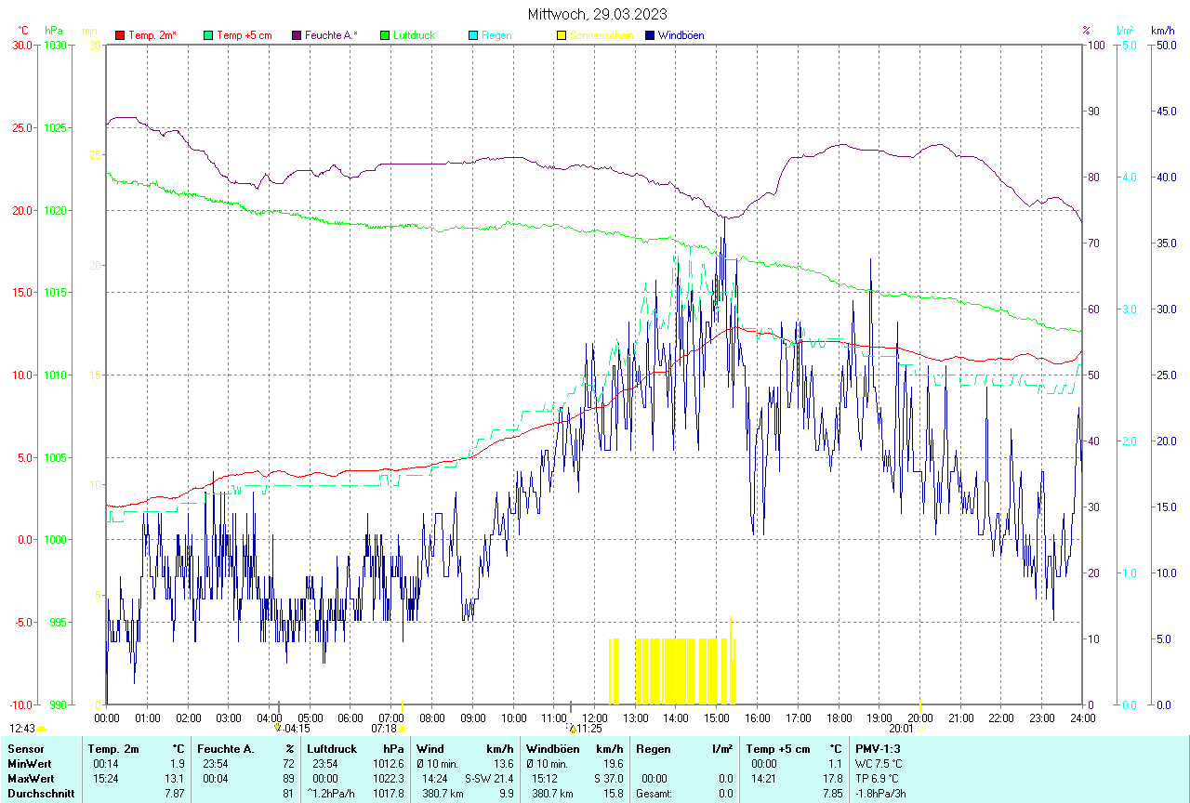This screenshot has height=803, width=1190.
Task: Select the 'Windböen' legend label
Action: (681, 35)
